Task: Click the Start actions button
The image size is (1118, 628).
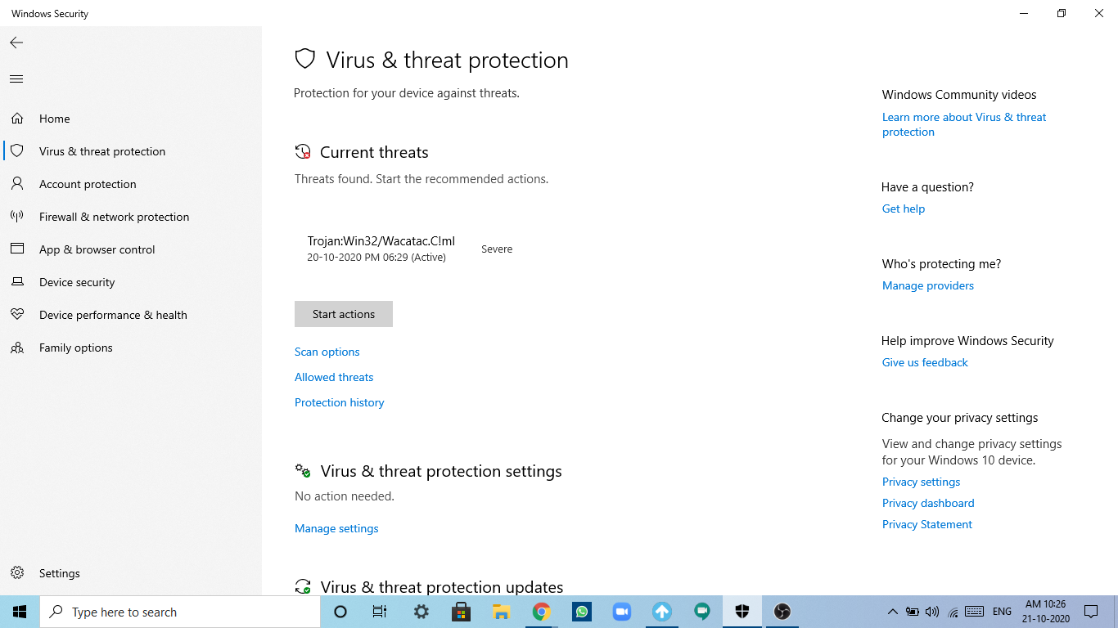Action: [x=344, y=314]
